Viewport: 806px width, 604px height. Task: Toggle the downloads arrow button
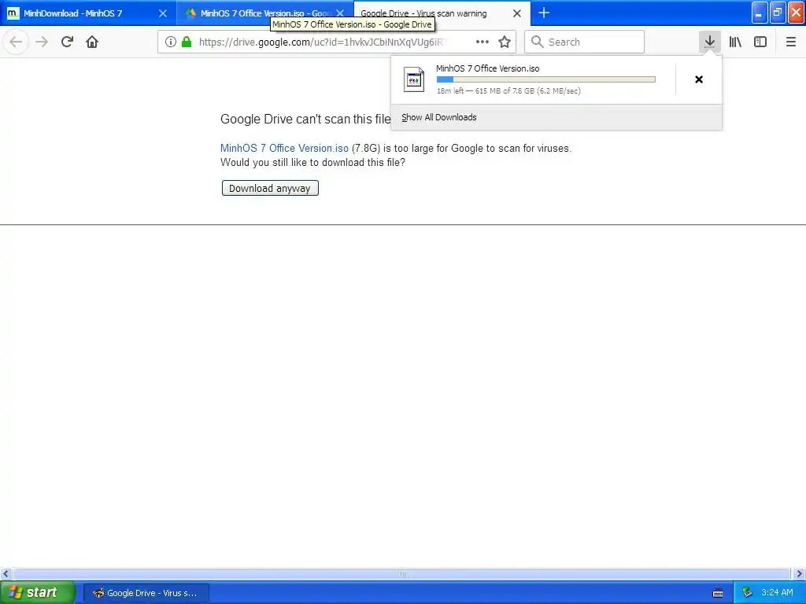pyautogui.click(x=709, y=42)
